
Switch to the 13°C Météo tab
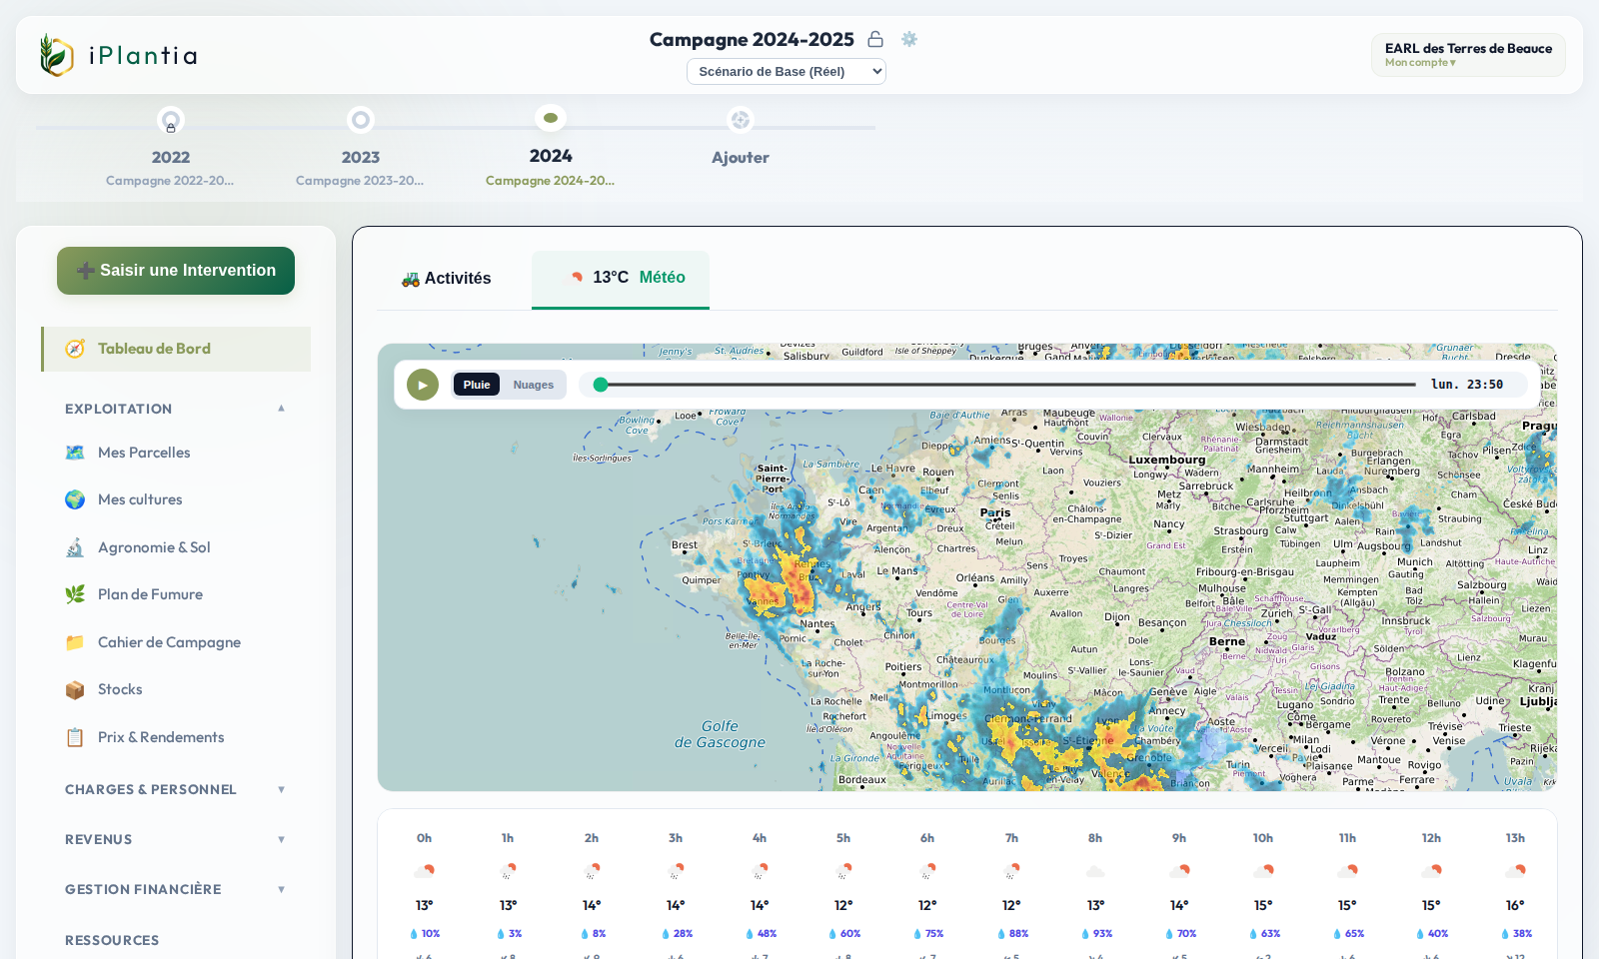pyautogui.click(x=621, y=279)
